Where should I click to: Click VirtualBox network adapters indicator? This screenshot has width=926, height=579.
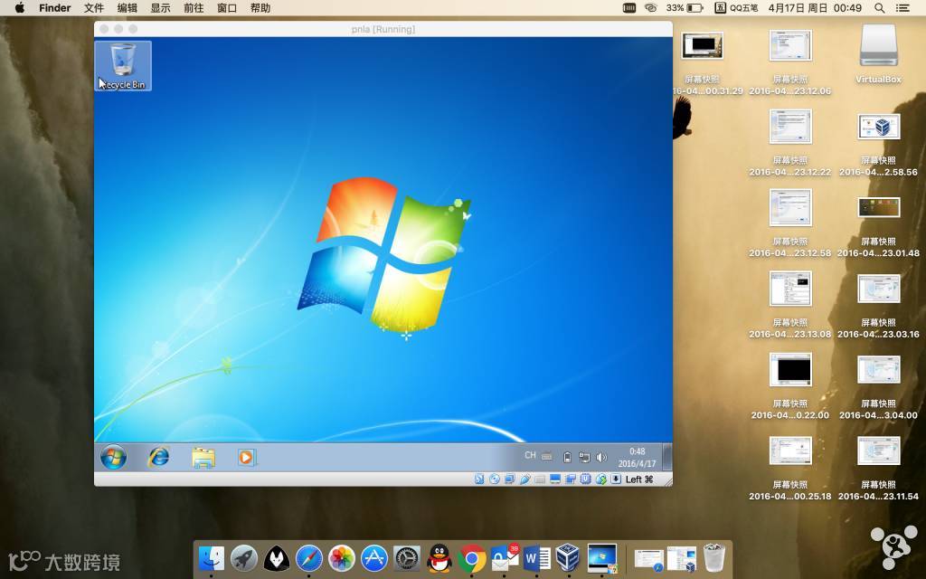[x=509, y=479]
